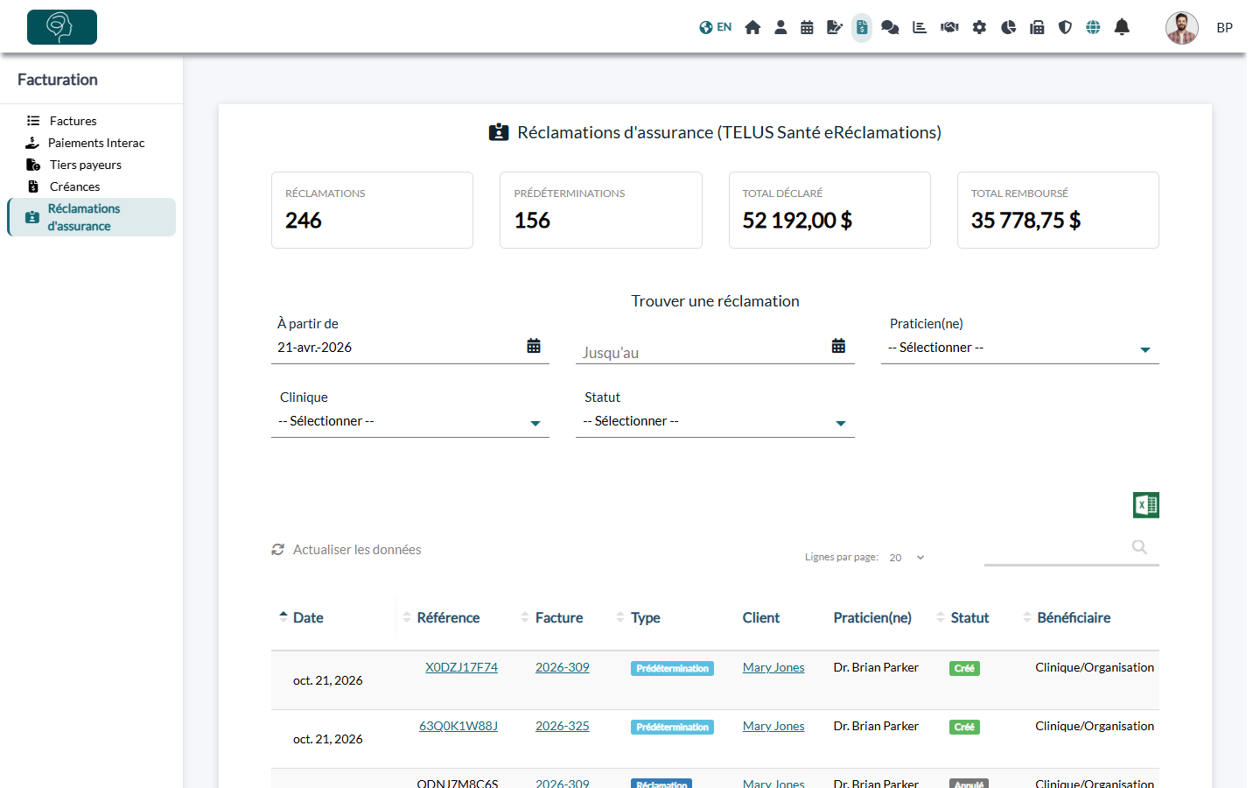
Task: Open the bar chart reports icon
Action: coord(920,27)
